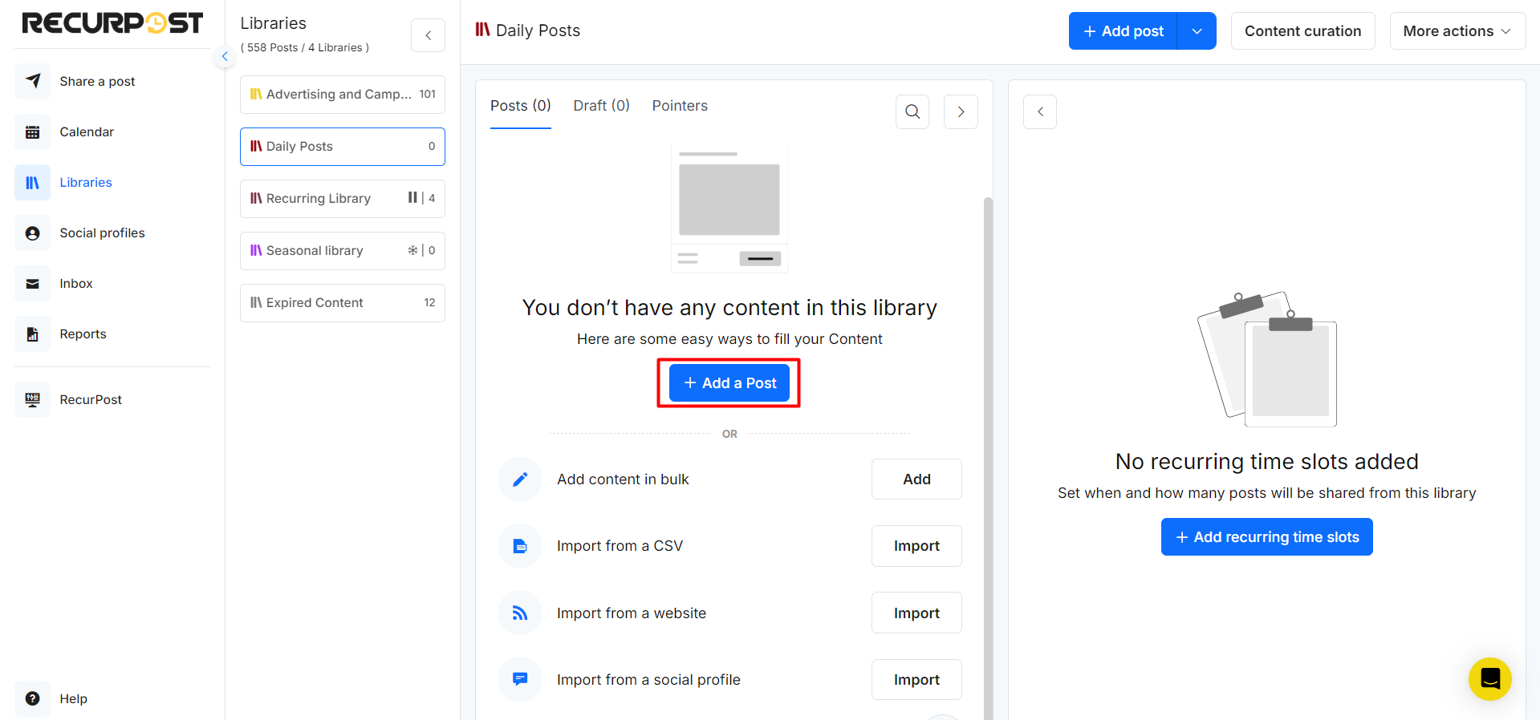Go to Social profiles menu item
Screen dimensions: 1540x720
(102, 233)
